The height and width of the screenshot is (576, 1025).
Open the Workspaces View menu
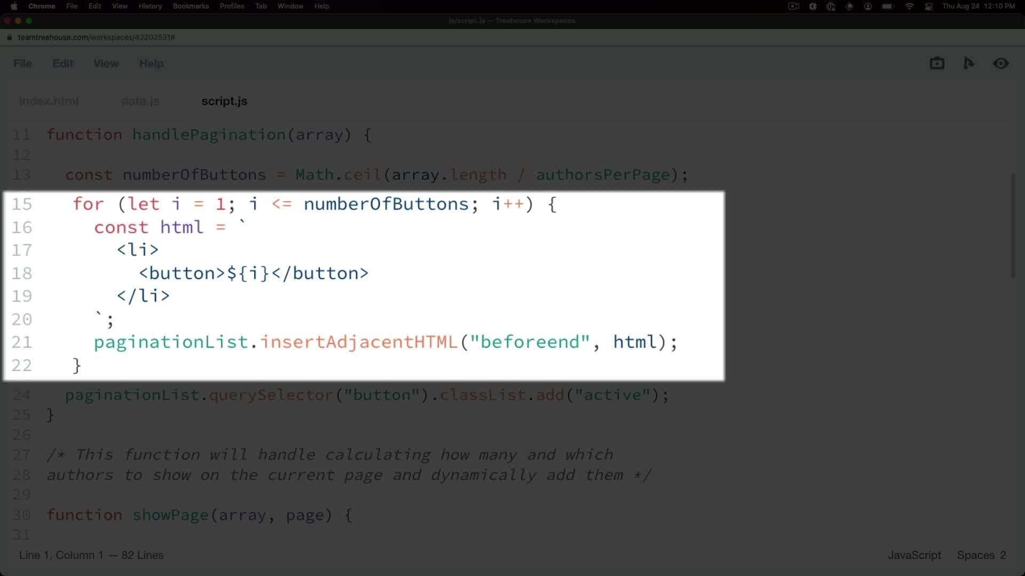[x=106, y=63]
